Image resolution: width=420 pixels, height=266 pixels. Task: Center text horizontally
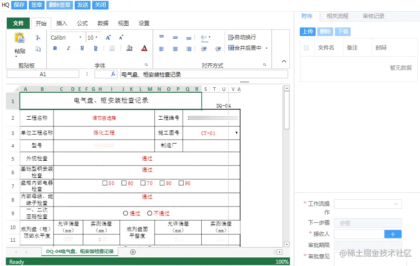[175, 49]
